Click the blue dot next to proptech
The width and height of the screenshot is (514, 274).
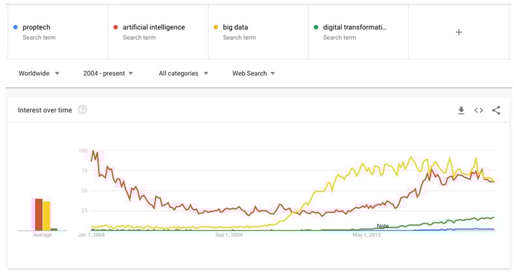click(x=16, y=27)
